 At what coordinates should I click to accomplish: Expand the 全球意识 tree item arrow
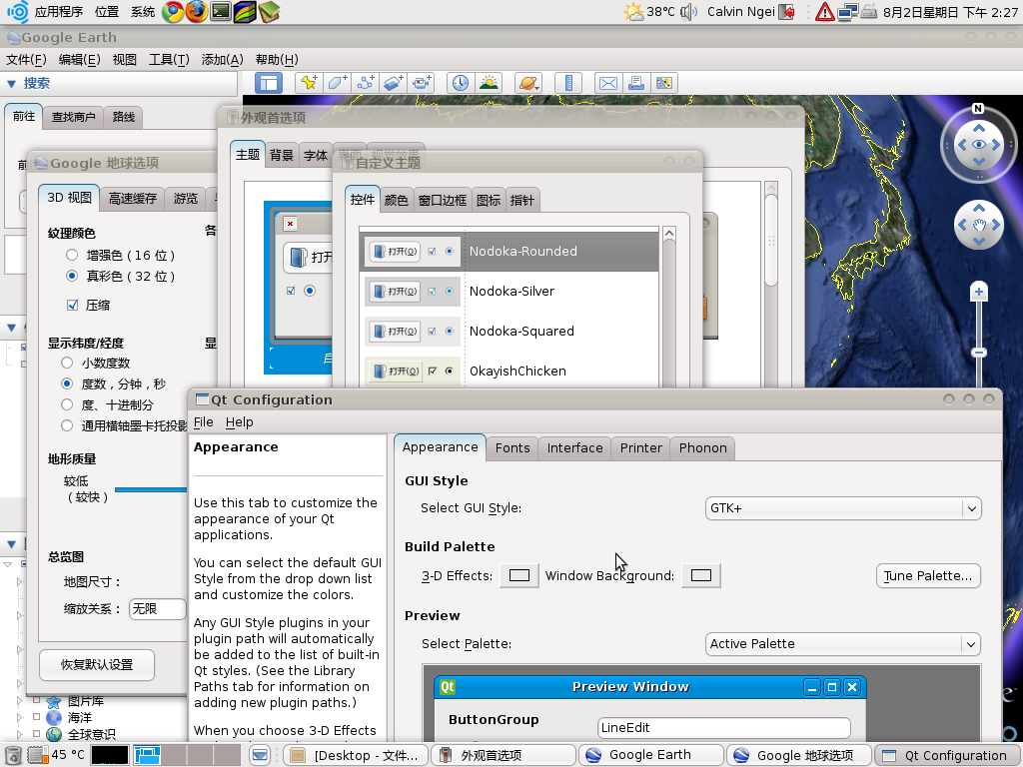click(20, 733)
